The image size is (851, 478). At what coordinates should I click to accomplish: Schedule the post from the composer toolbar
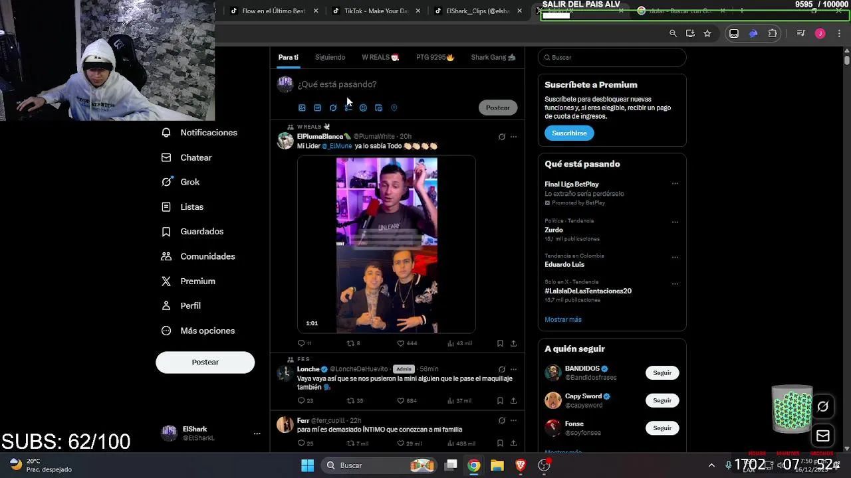378,108
